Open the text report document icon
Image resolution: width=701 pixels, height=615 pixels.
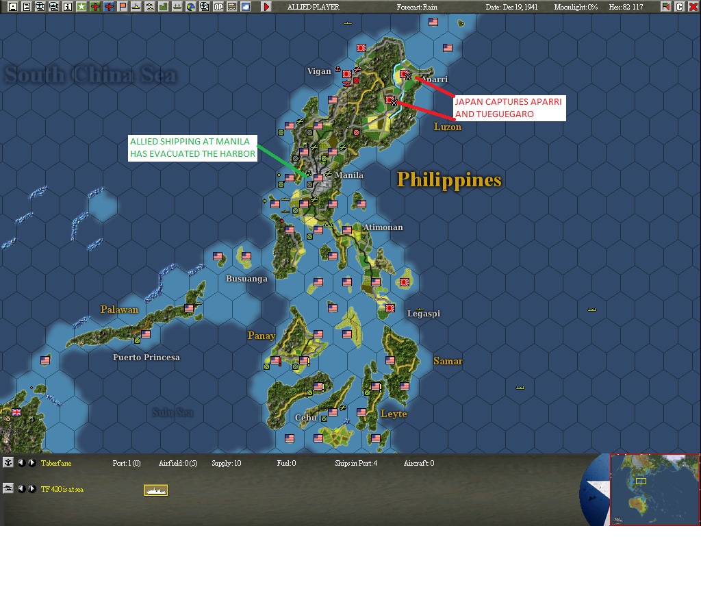[27, 7]
